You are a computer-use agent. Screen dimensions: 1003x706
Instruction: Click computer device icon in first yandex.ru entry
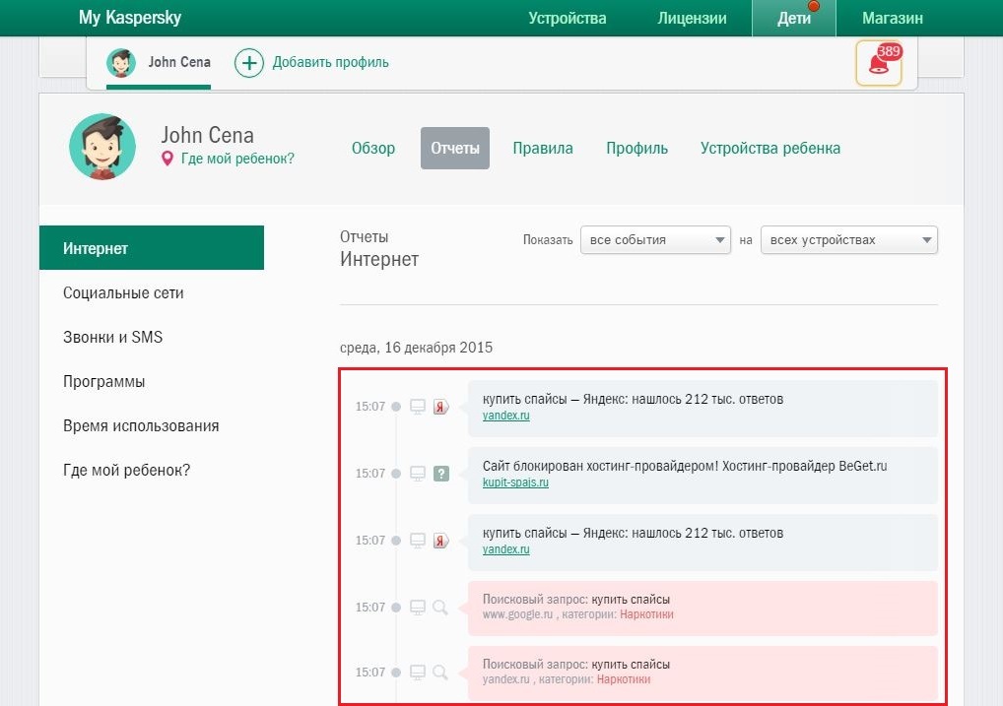click(x=418, y=407)
